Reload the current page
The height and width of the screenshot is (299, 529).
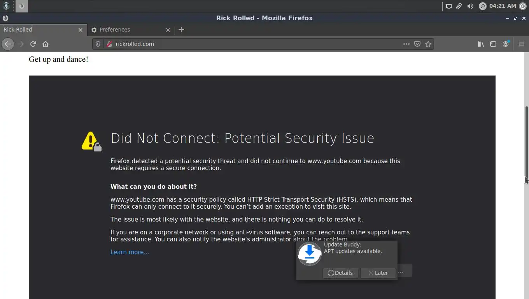(33, 44)
